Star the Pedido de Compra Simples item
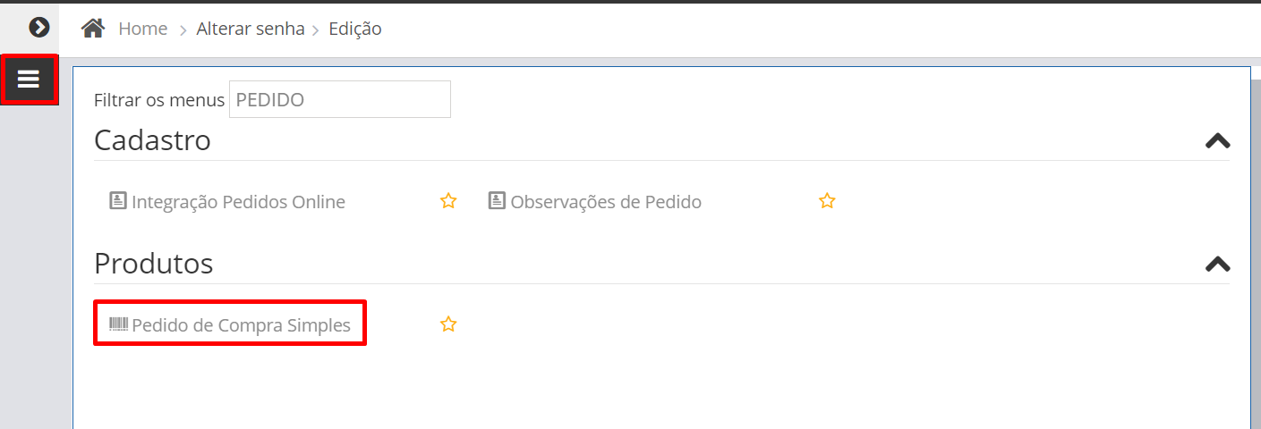Viewport: 1261px width, 429px height. click(x=448, y=324)
